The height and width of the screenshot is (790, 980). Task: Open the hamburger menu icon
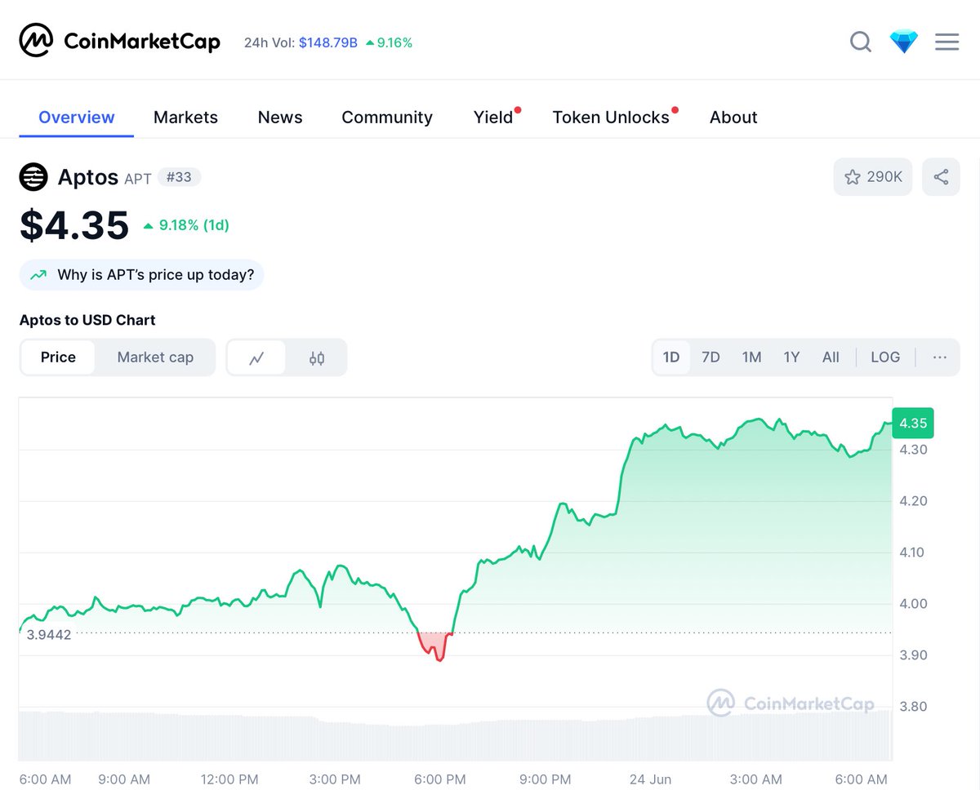947,42
